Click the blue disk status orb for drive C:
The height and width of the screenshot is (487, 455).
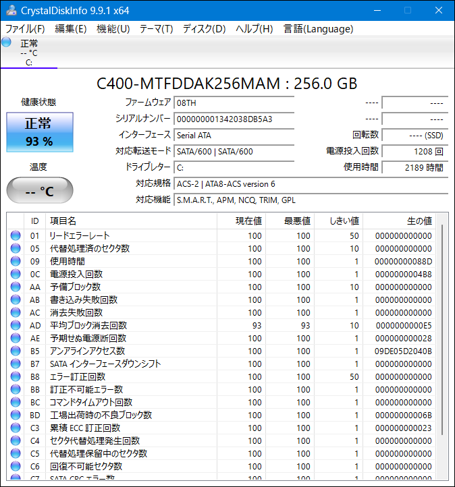(6, 42)
